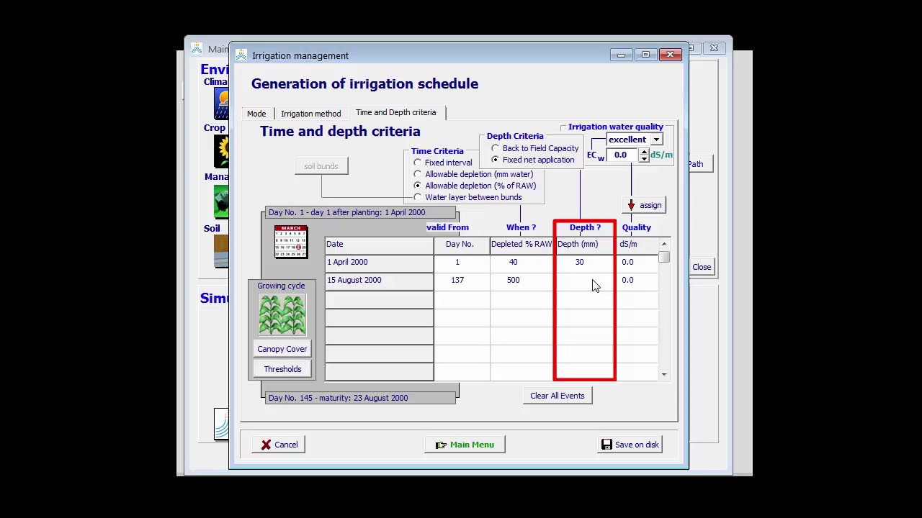Screen dimensions: 922x518
Task: Click 'Day No. 1 - day 1 after planting' label
Action: [360, 212]
